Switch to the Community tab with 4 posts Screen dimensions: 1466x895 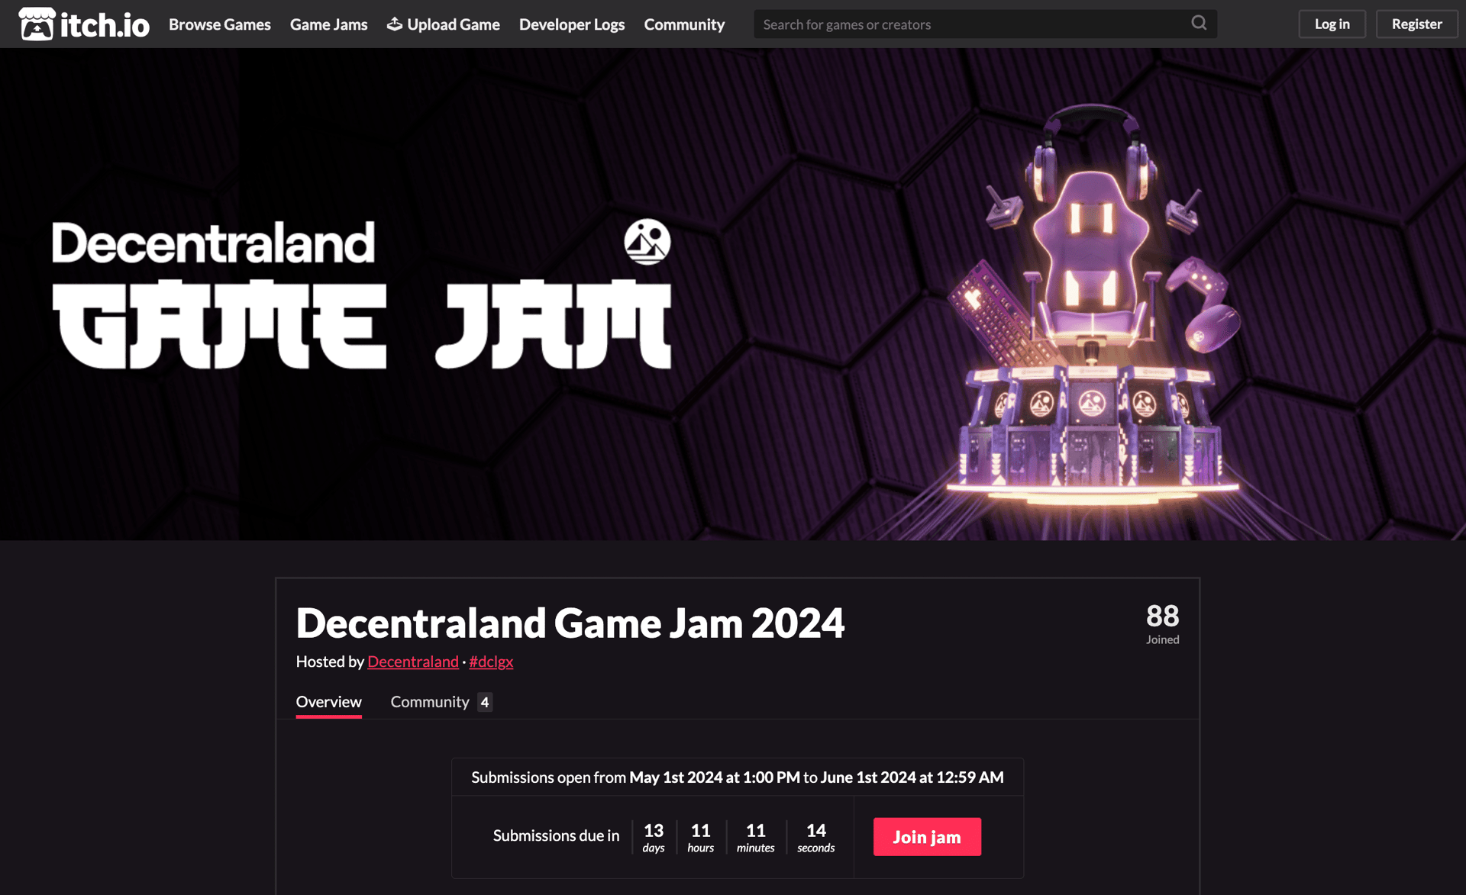441,702
